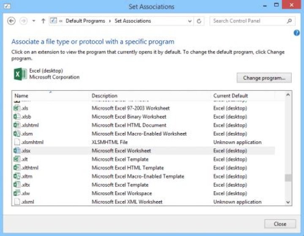Click the Excel (desktop) program icon

20,74
